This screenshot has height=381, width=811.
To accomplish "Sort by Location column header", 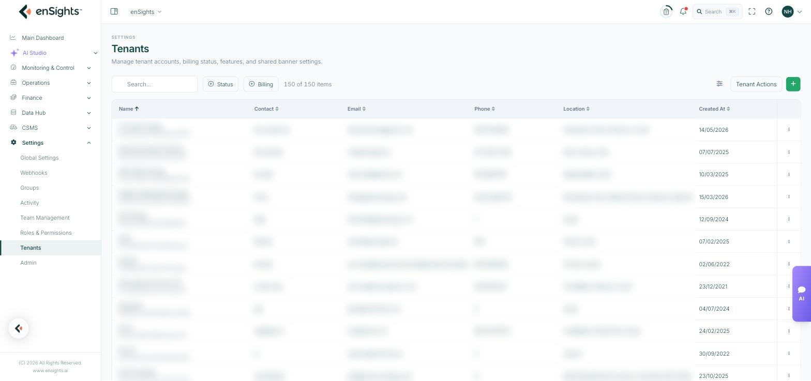I will coord(576,109).
